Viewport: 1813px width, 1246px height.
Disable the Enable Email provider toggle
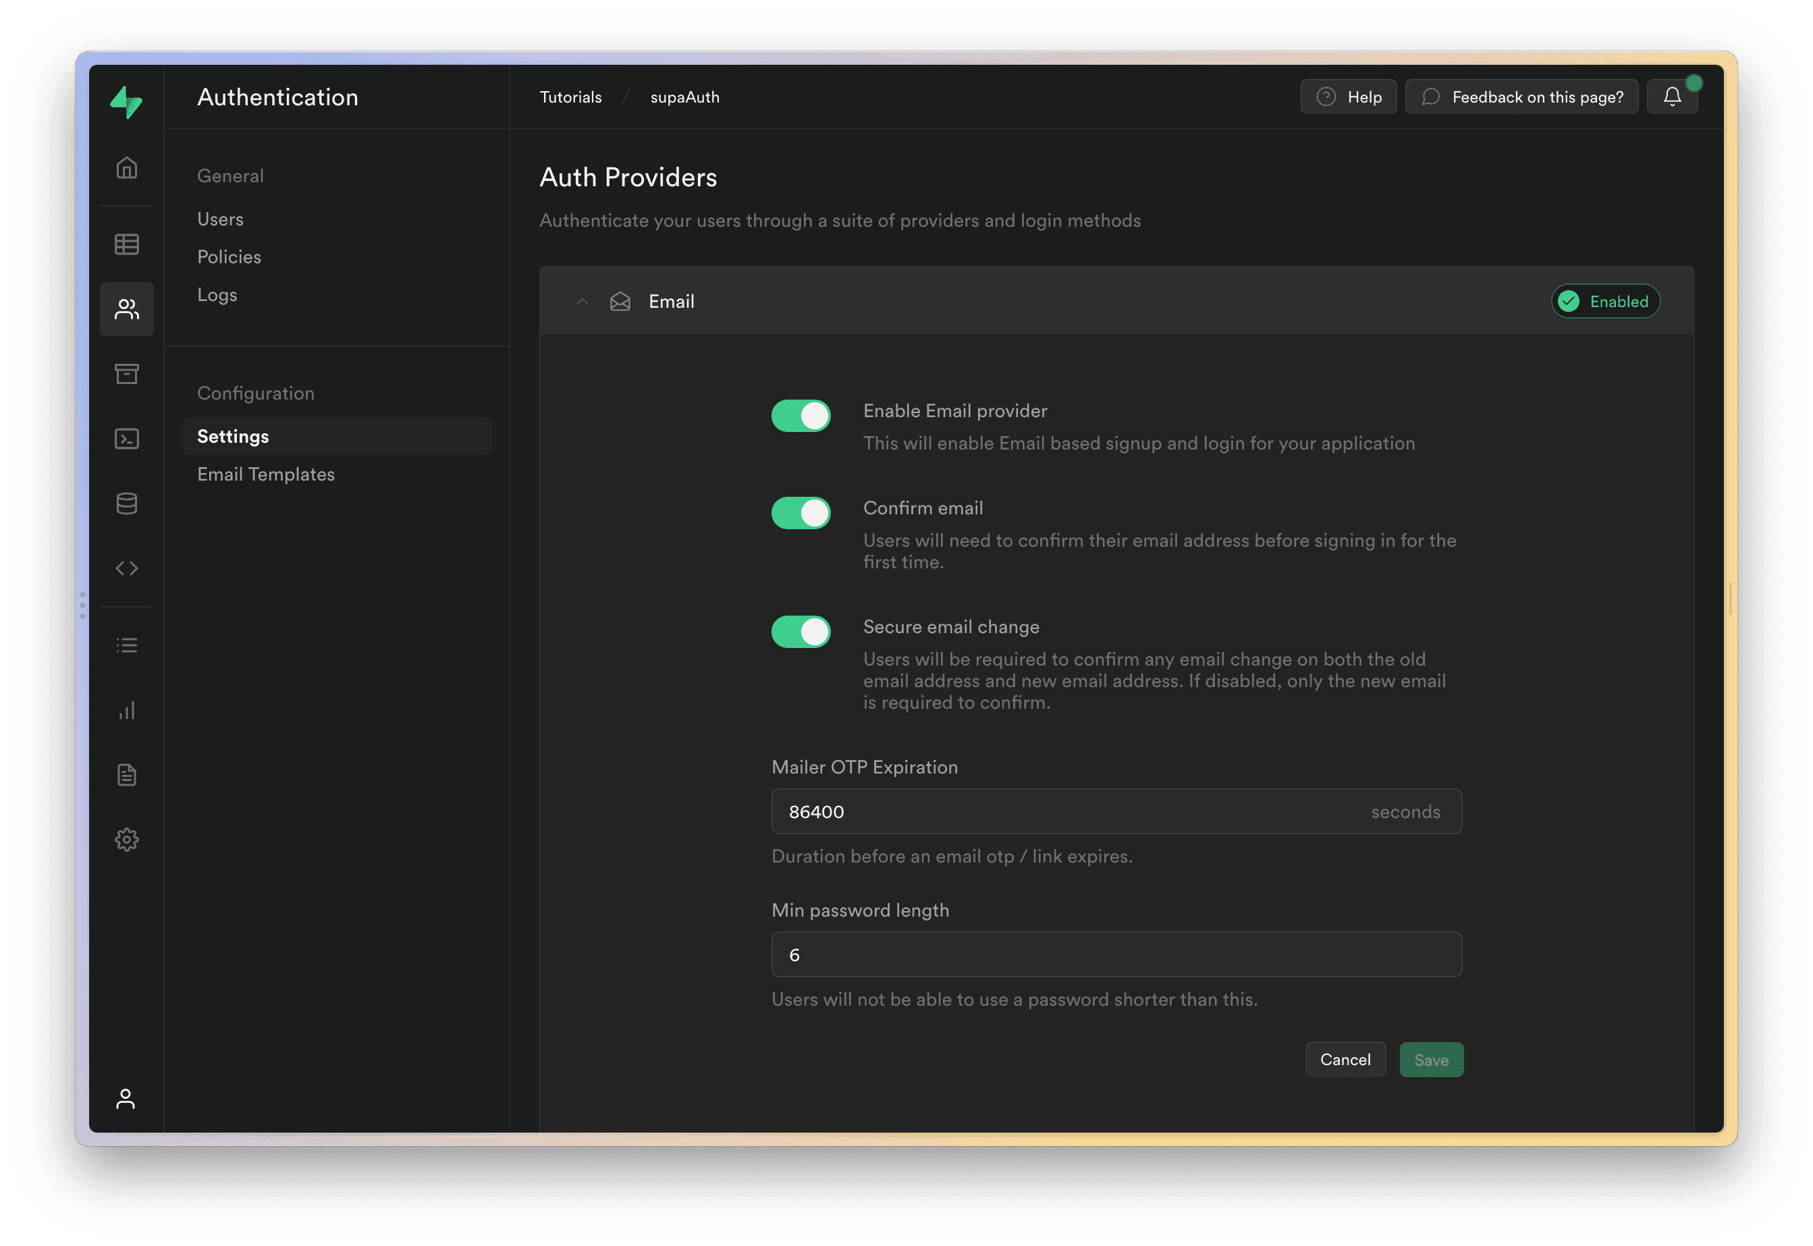(x=801, y=415)
